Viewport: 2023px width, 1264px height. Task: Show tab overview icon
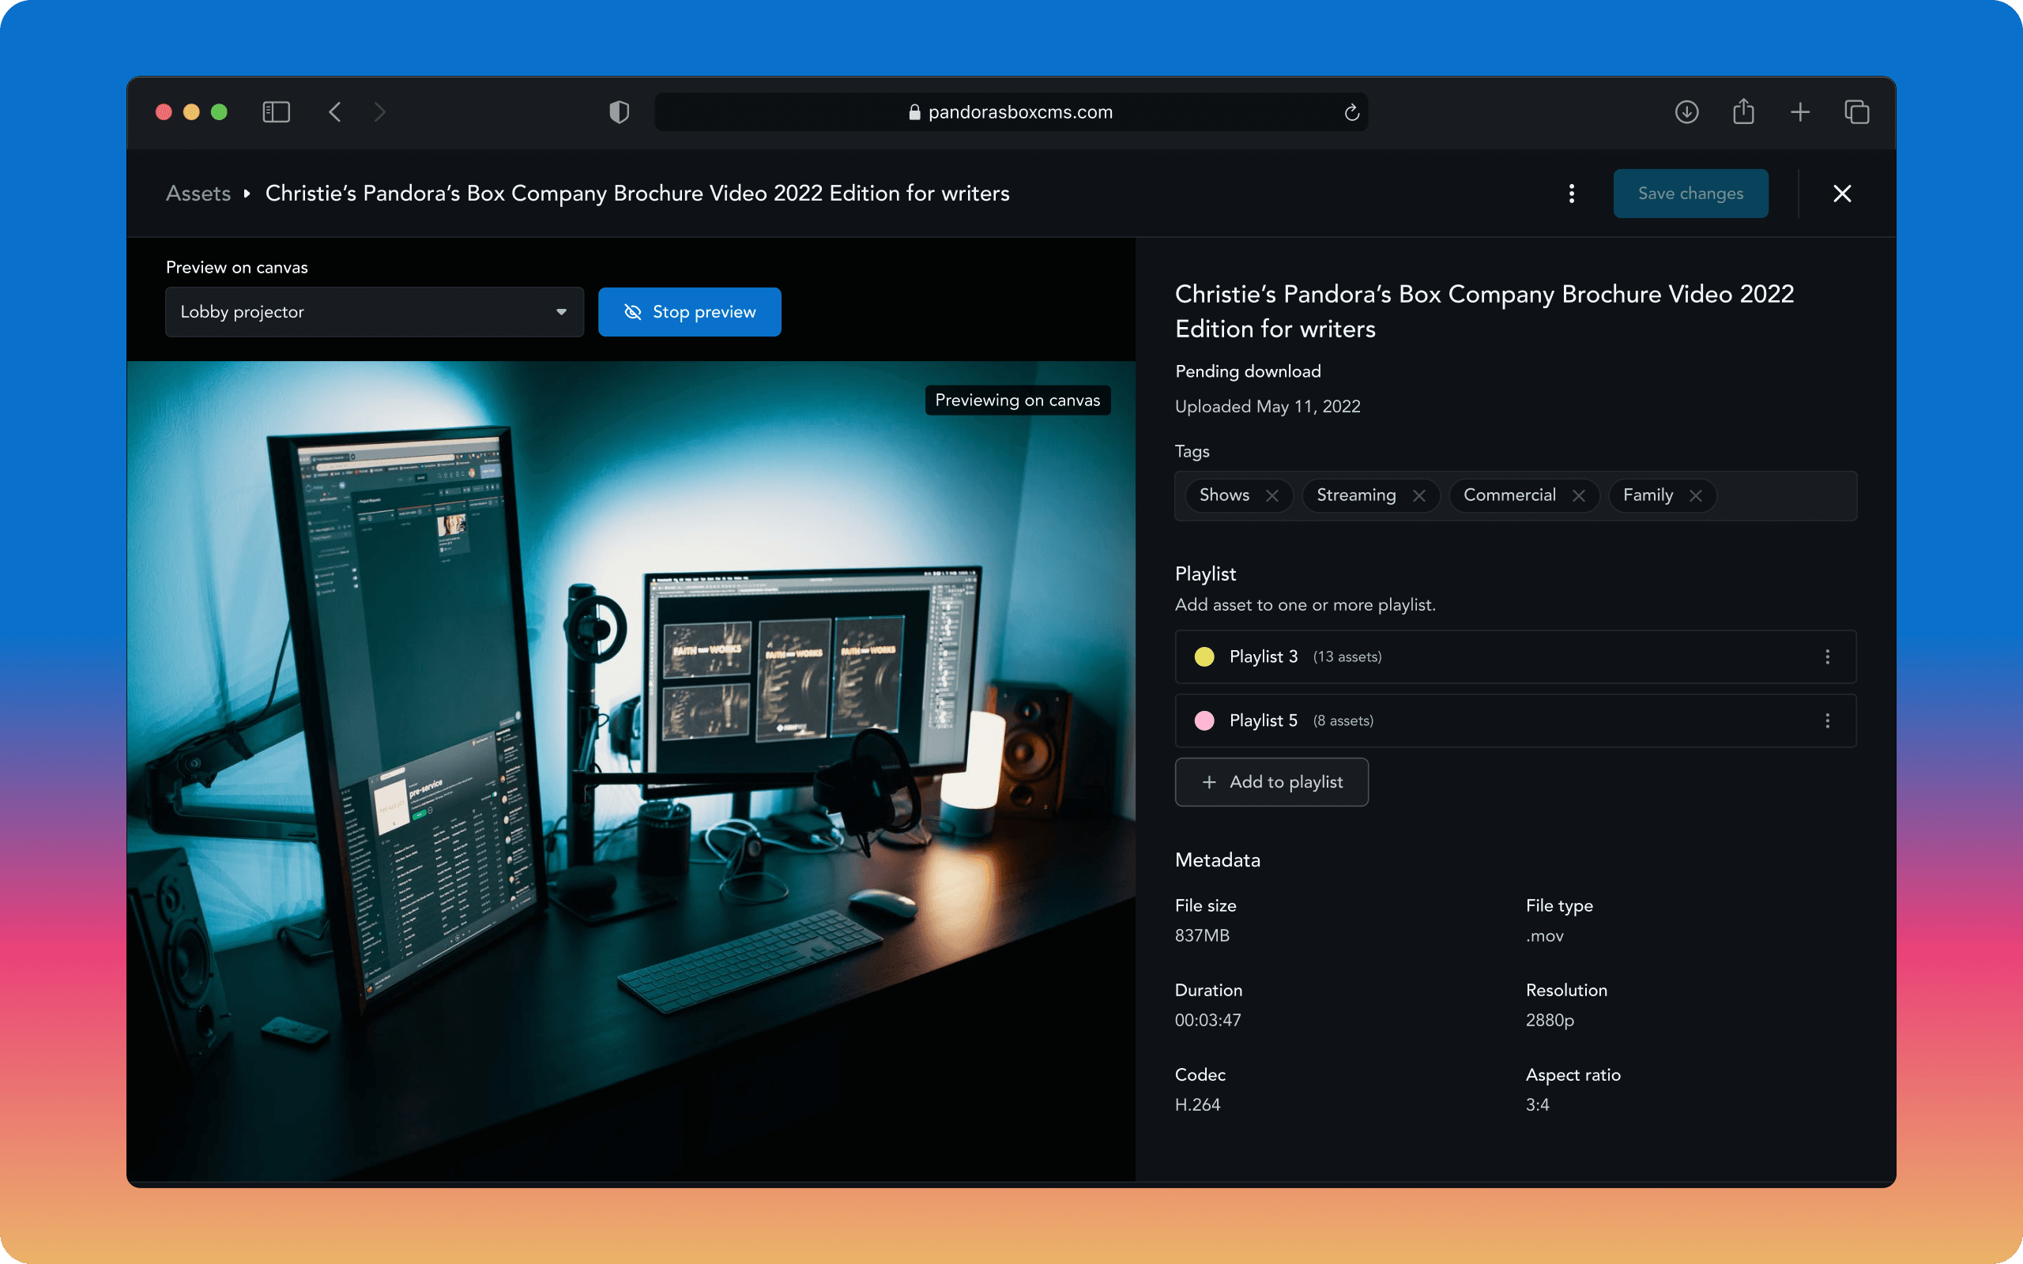coord(1856,112)
